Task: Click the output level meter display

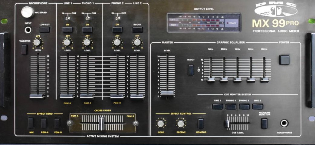Action: (x=204, y=23)
